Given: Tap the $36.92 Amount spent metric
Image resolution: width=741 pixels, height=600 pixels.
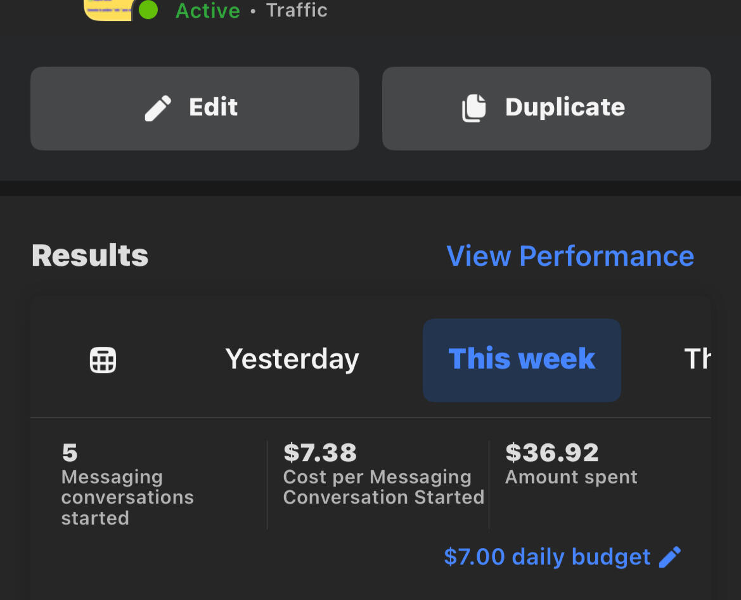Looking at the screenshot, I should click(x=551, y=453).
